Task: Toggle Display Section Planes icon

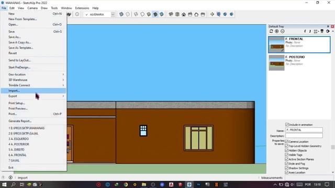Action: pos(219,14)
